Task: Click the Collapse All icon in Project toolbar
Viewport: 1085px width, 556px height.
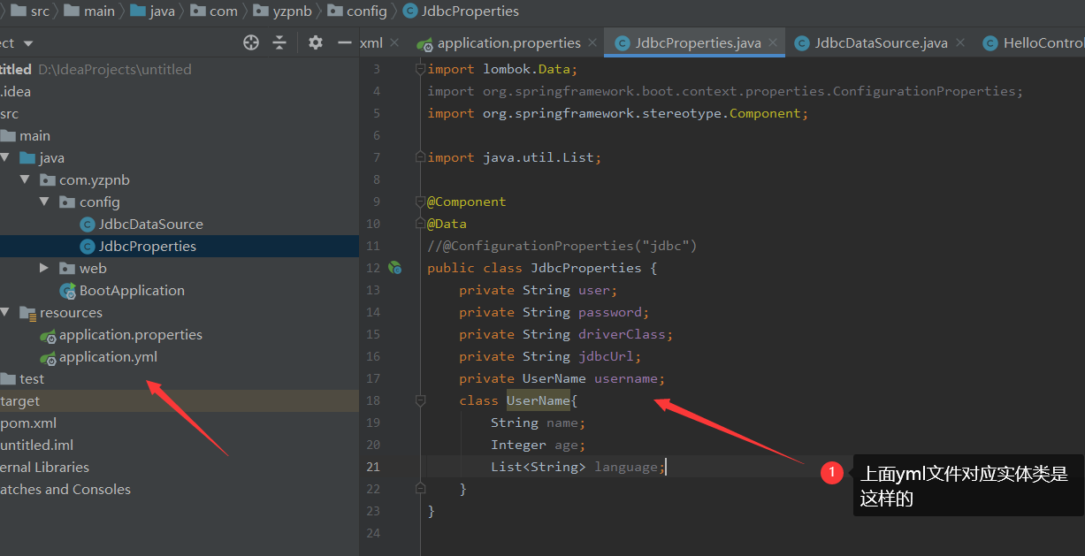Action: click(279, 42)
